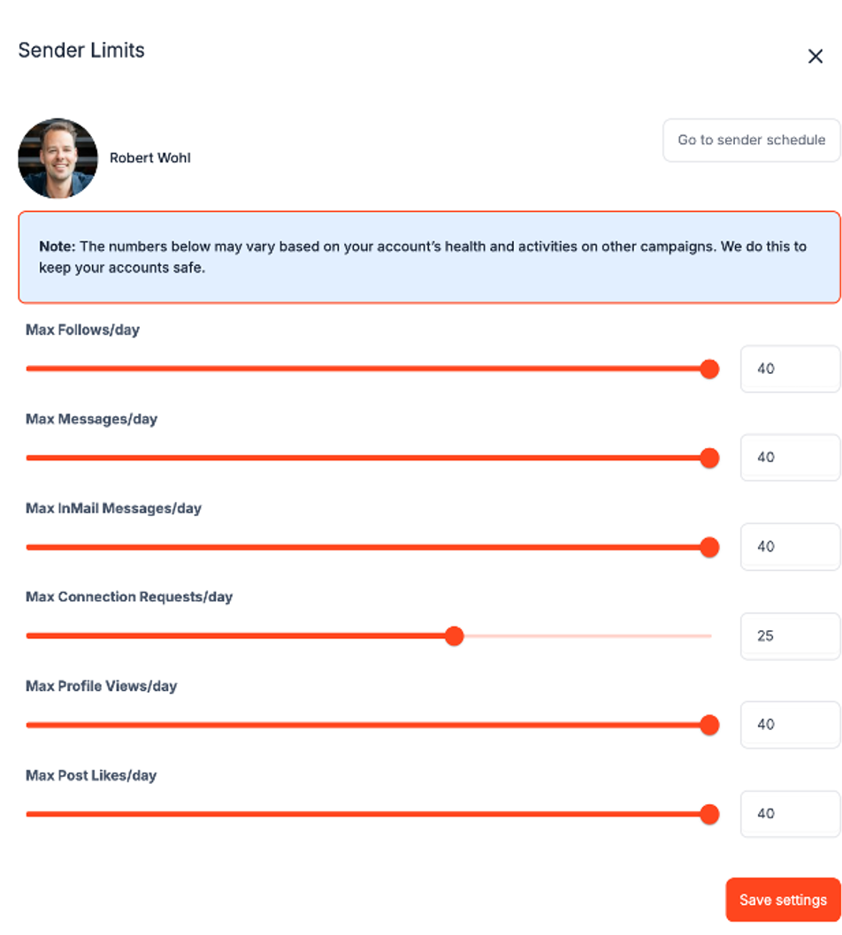
Task: Click the unfilled part of Connection Requests slider
Action: click(x=584, y=636)
